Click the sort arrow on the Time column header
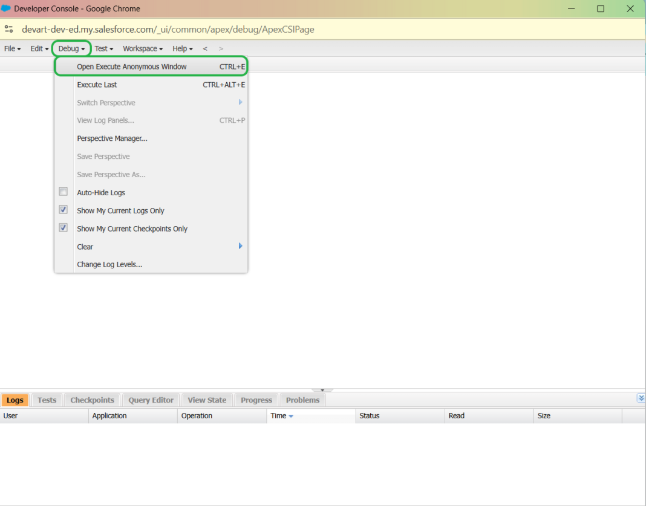The height and width of the screenshot is (506, 646). [x=290, y=415]
